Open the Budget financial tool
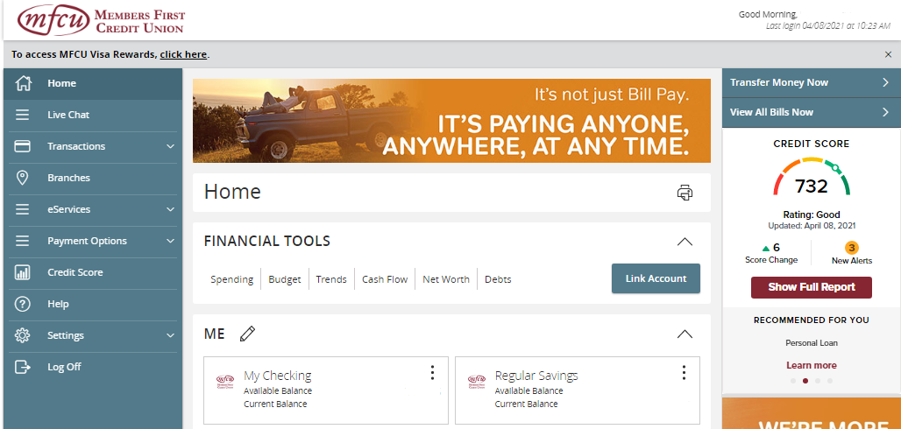 tap(285, 279)
